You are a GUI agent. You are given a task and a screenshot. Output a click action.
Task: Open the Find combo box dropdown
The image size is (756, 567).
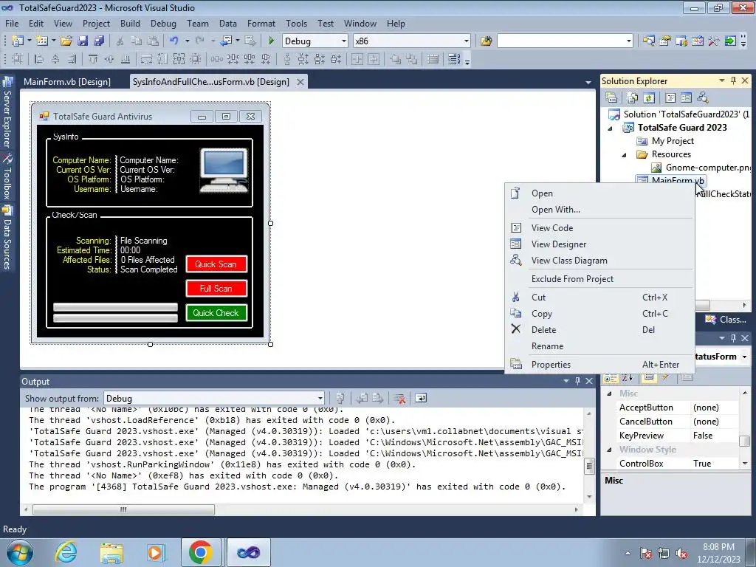[x=629, y=41]
